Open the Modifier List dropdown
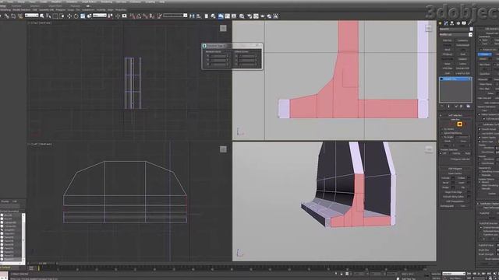Screen dimensions: 499x280 455,34
